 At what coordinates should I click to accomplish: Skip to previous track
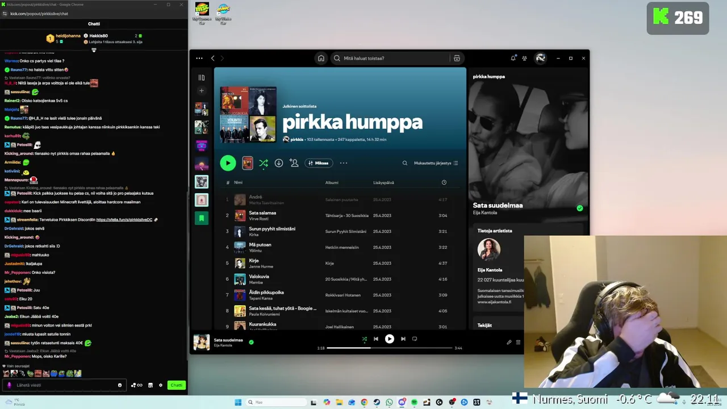(376, 339)
